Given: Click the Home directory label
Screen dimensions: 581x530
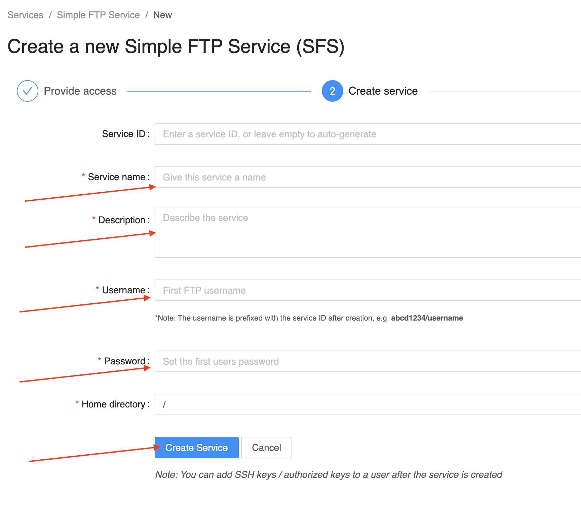Looking at the screenshot, I should pos(113,404).
